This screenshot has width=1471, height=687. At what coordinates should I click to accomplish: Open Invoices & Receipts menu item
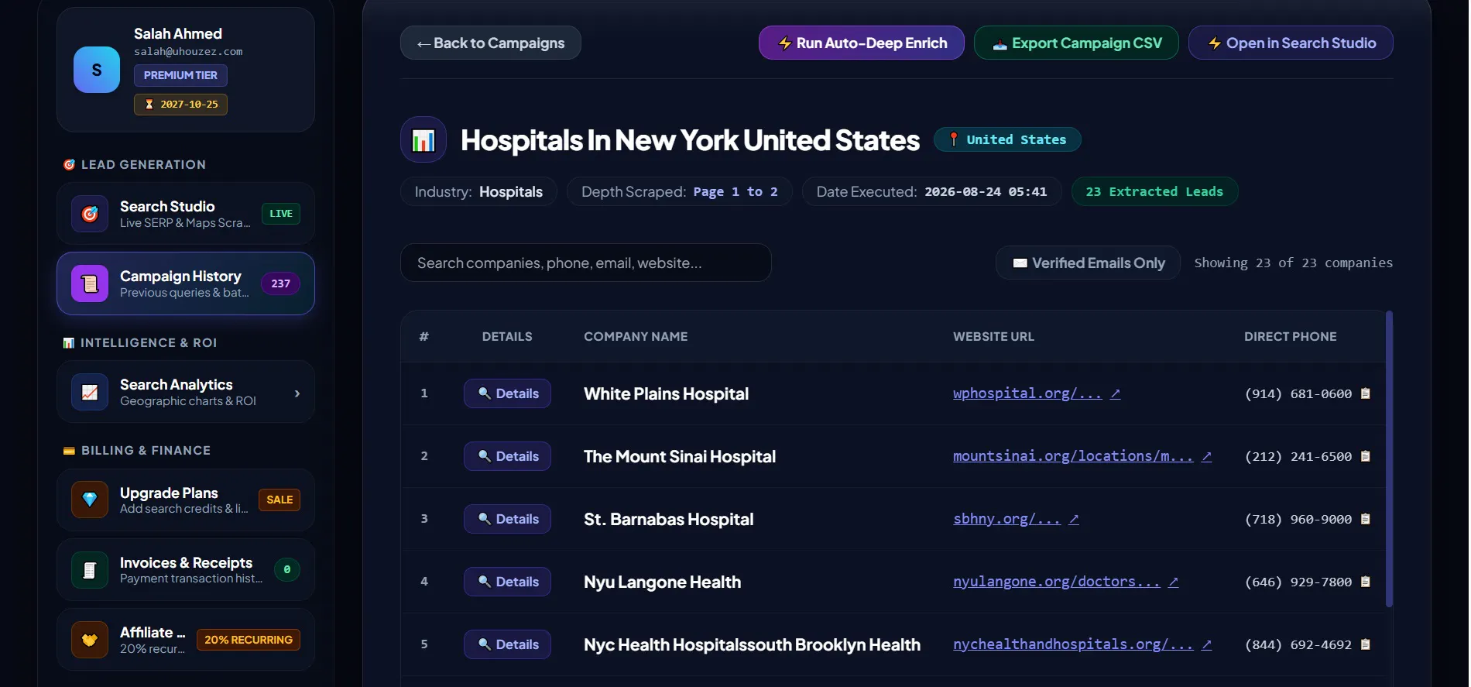tap(186, 570)
